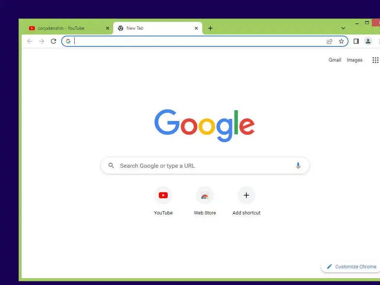
Task: Expand the tab search chevron
Action: 343,28
